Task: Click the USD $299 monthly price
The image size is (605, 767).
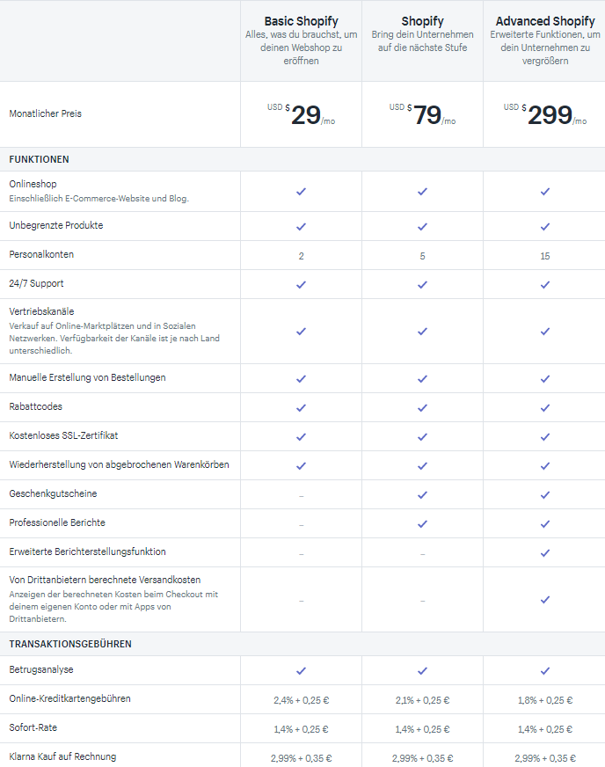Action: point(545,115)
